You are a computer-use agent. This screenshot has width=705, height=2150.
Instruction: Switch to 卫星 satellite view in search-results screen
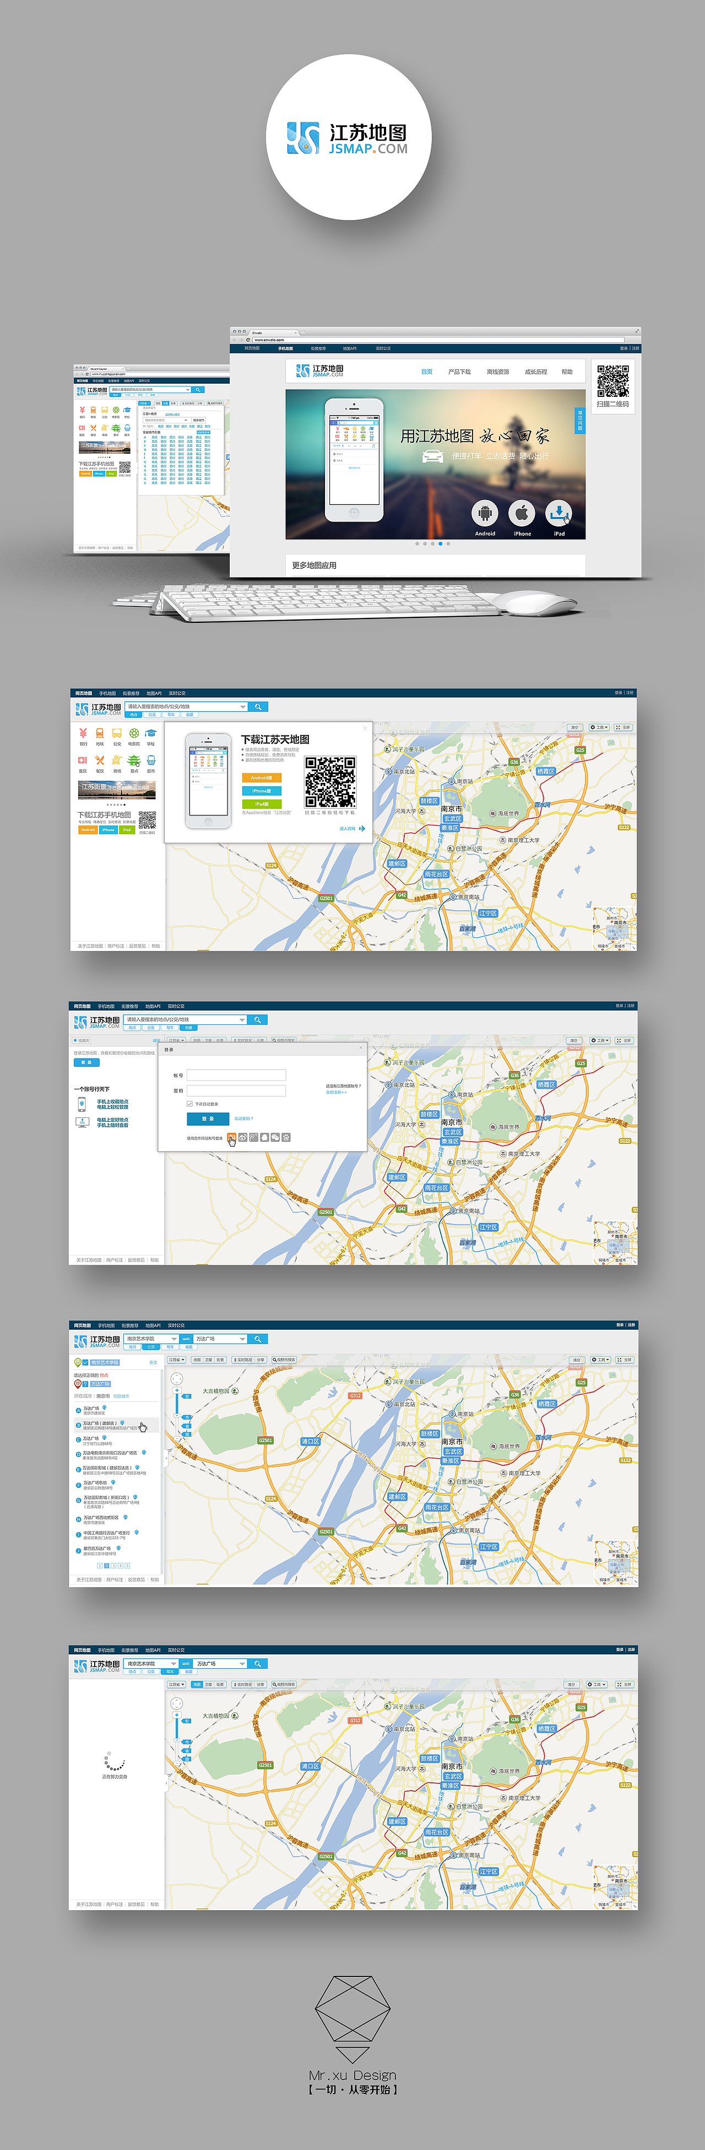(x=209, y=1359)
